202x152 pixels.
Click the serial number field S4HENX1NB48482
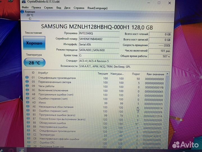[x=99, y=39]
